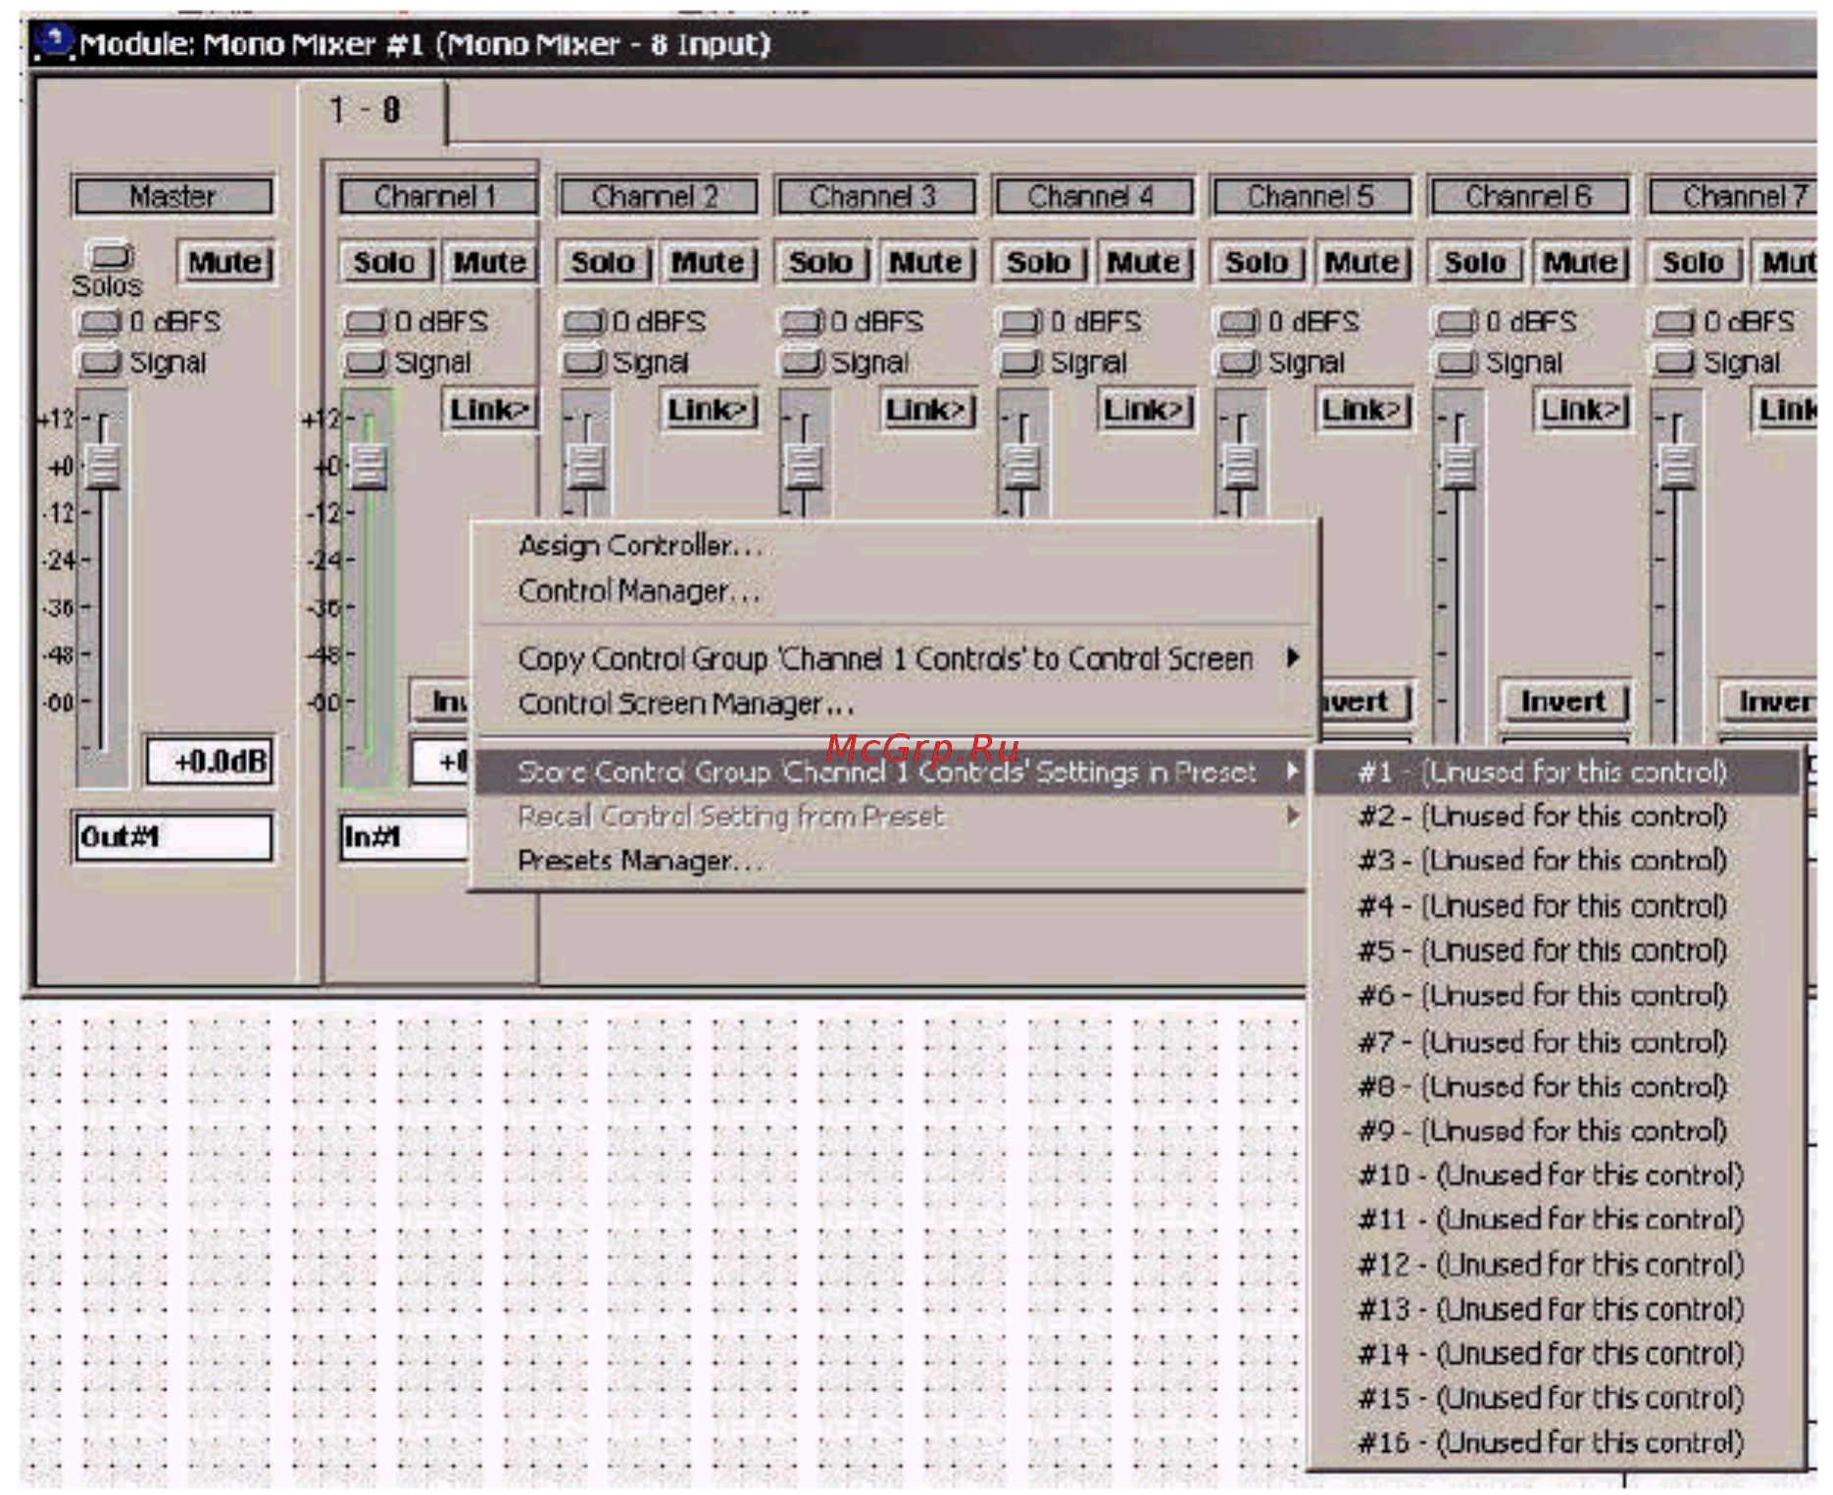This screenshot has height=1495, width=1833.
Task: Click Channel 4 0 dBFS indicator
Action: (1020, 322)
